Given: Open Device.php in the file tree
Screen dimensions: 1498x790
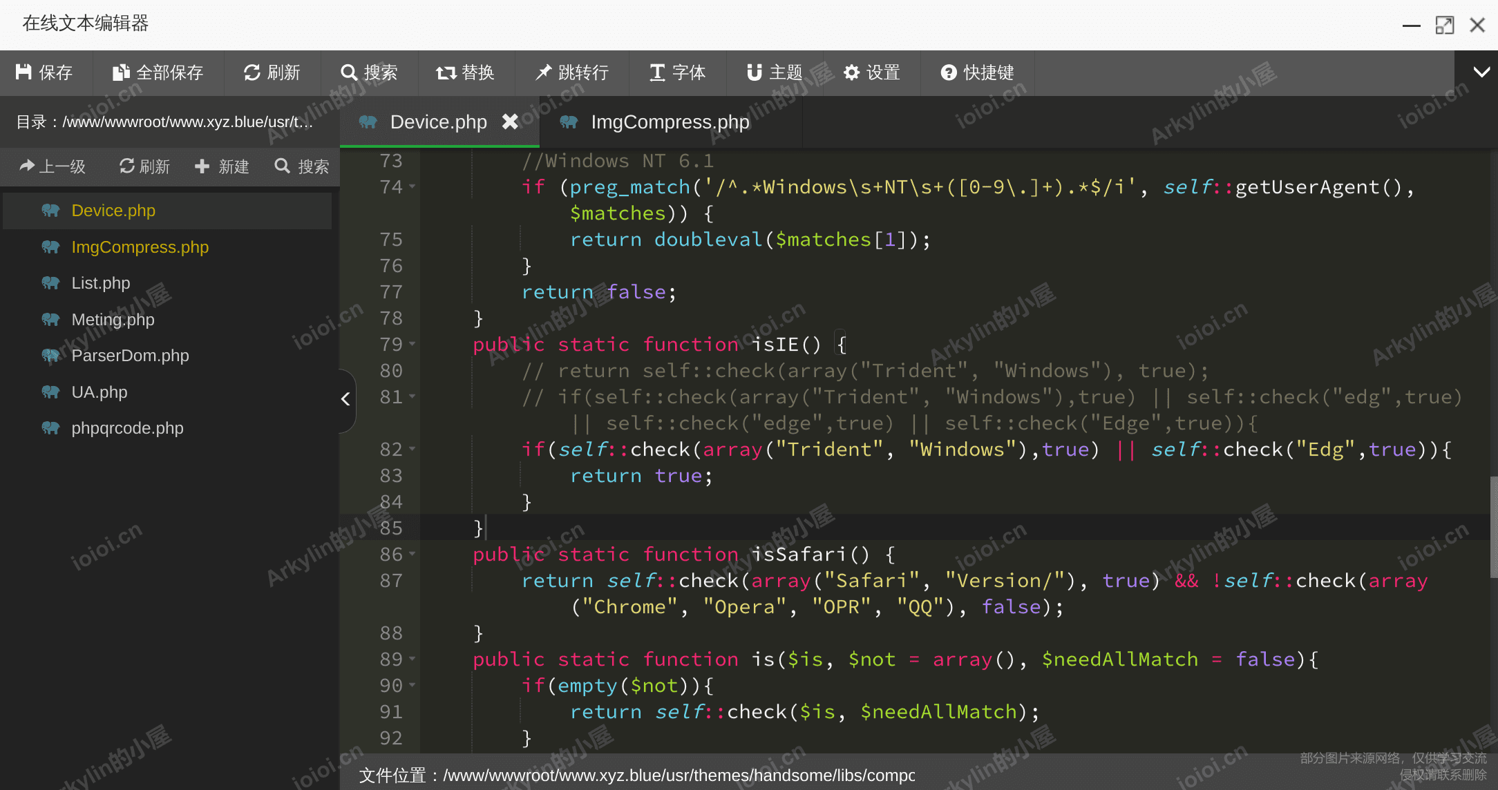Looking at the screenshot, I should [167, 211].
